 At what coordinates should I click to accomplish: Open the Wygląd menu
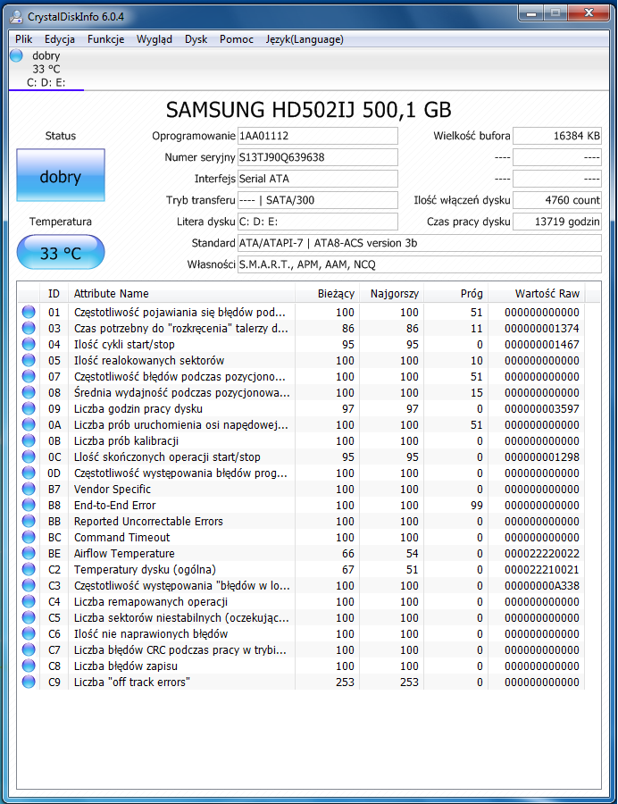pyautogui.click(x=154, y=39)
